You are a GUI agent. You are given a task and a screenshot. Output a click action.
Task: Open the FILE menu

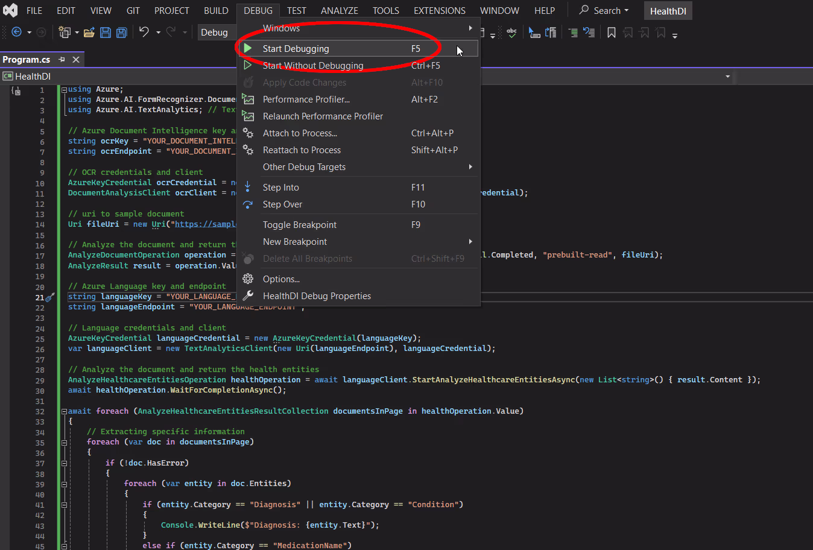(34, 10)
